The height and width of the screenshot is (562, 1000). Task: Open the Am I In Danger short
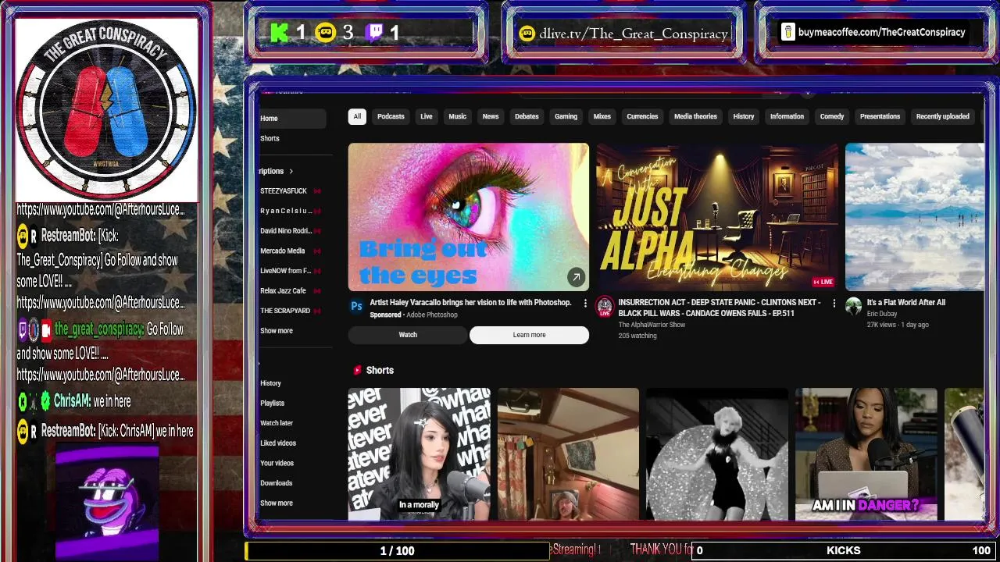click(866, 454)
